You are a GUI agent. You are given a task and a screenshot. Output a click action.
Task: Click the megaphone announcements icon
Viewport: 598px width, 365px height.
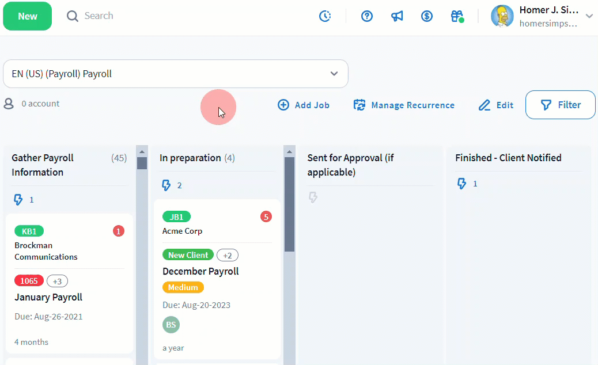click(397, 16)
